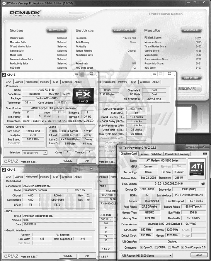Click the CPU-Z Z icon in top window title
The height and width of the screenshot is (261, 211).
click(x=4, y=75)
